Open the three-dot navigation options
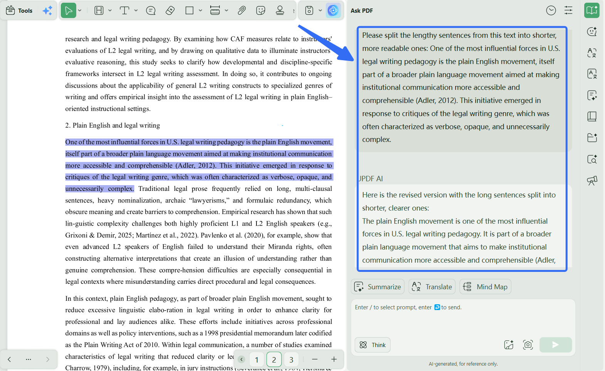Image resolution: width=605 pixels, height=371 pixels. (x=28, y=359)
